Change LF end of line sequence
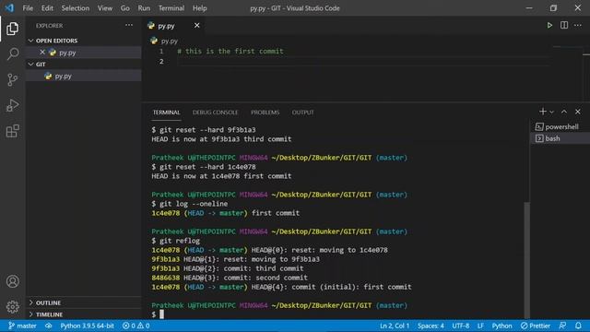 [480, 326]
